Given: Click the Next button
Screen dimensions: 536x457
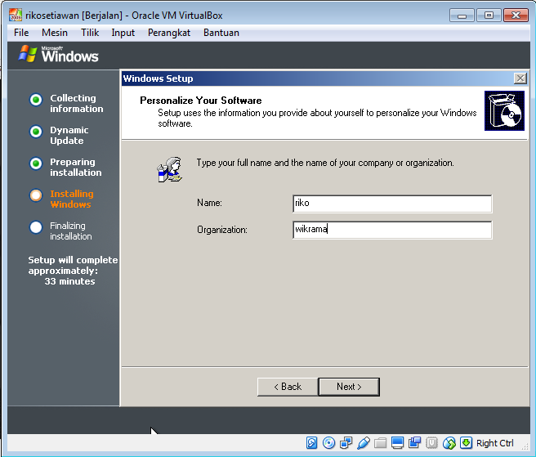Looking at the screenshot, I should click(349, 387).
